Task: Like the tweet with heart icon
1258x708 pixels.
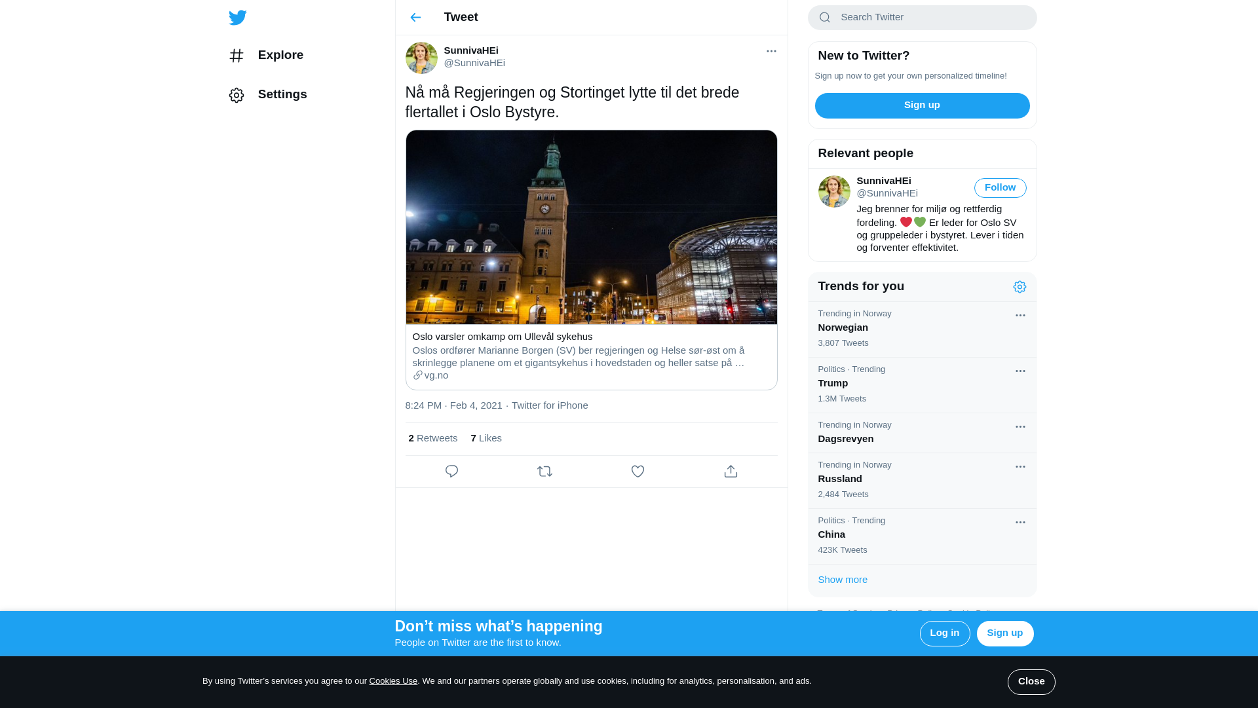Action: click(638, 472)
